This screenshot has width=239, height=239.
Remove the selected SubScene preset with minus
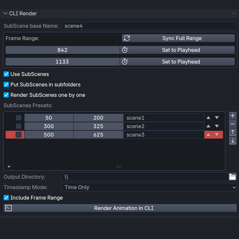point(233,124)
